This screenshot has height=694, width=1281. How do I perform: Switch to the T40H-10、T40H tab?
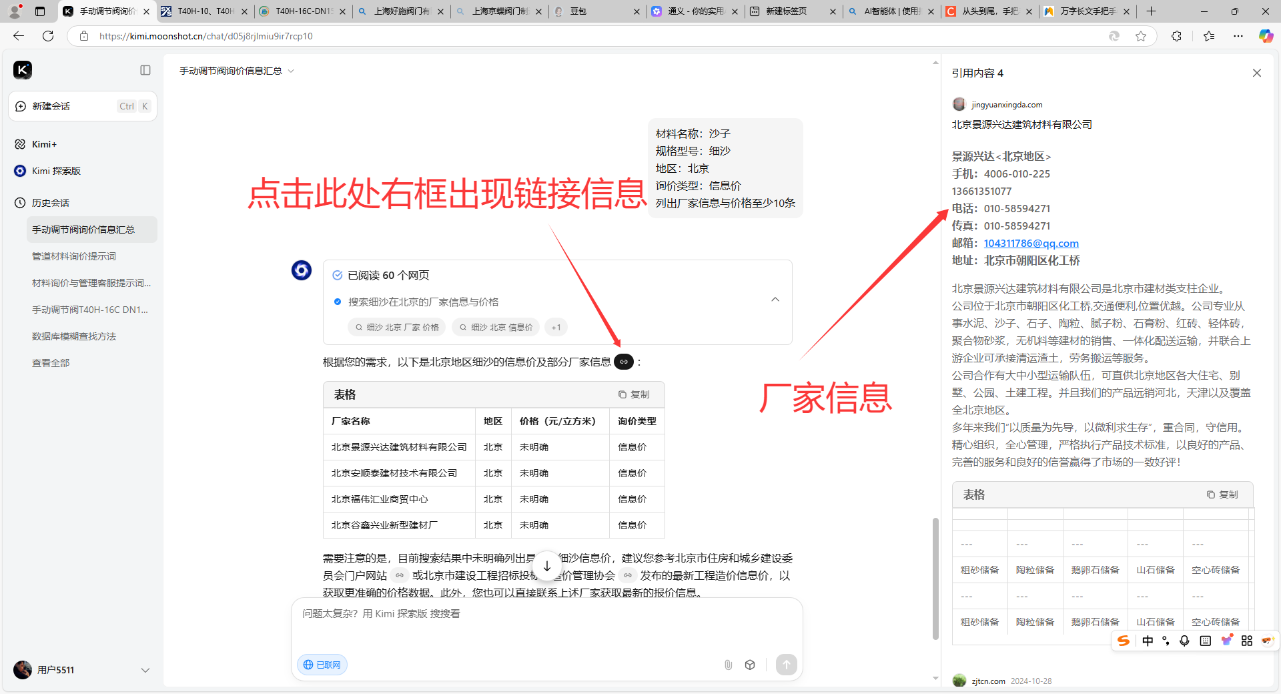205,11
